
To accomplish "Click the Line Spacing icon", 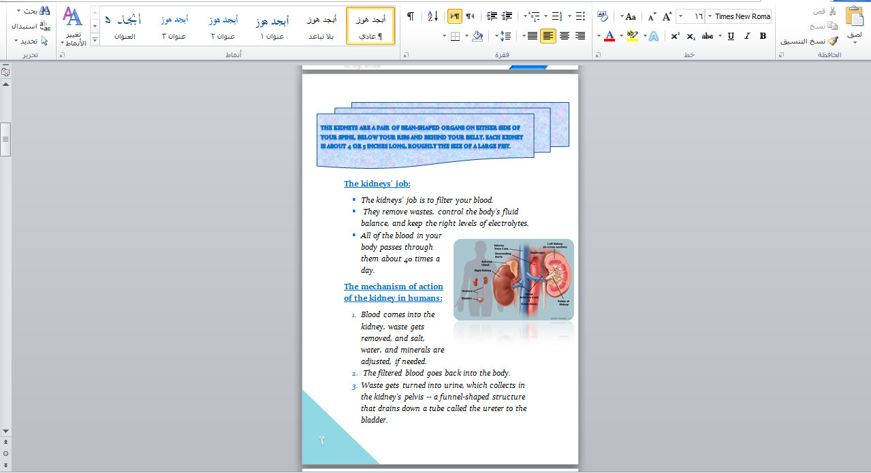I will 505,36.
